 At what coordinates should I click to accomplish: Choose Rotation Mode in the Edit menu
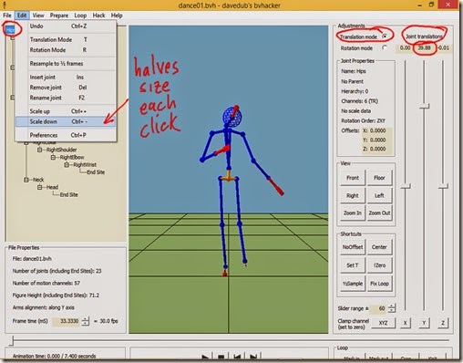coord(66,50)
